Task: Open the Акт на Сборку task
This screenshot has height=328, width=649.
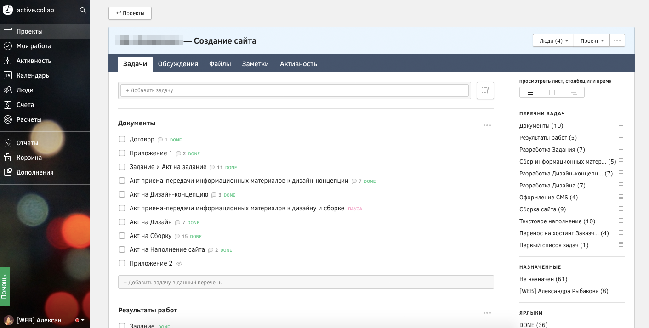Action: [x=150, y=236]
